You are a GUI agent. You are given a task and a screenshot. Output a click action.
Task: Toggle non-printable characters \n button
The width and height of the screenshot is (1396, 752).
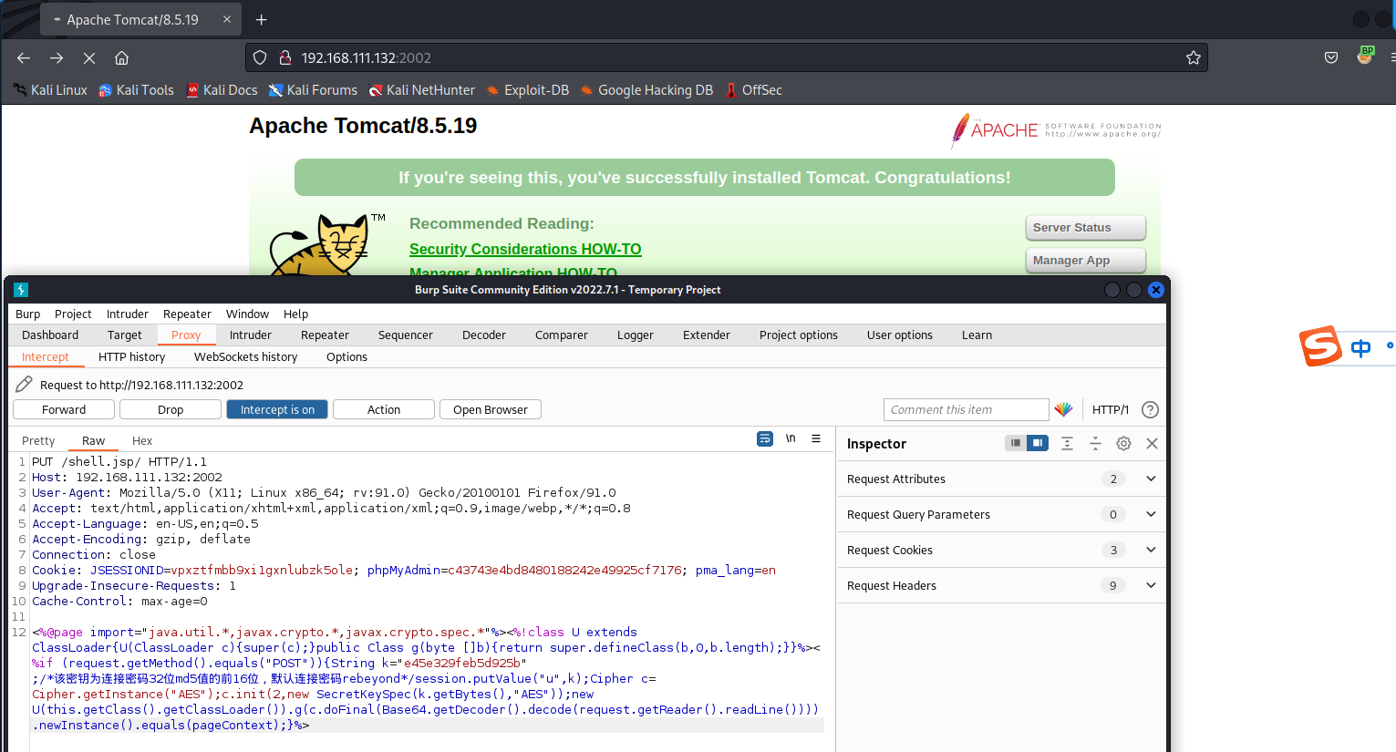pyautogui.click(x=791, y=439)
